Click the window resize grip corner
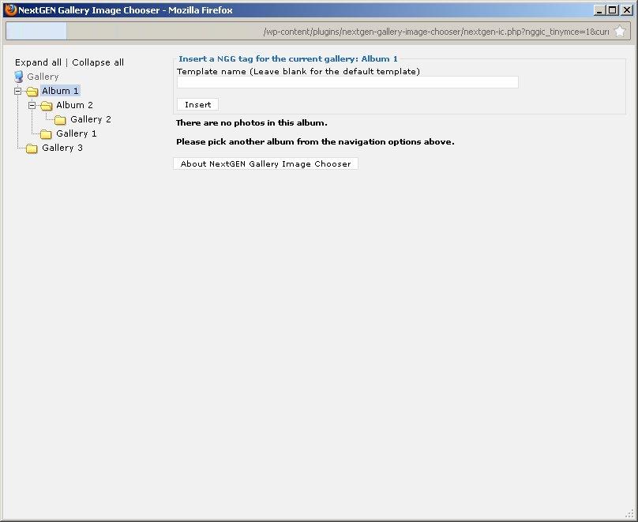 coord(629,514)
